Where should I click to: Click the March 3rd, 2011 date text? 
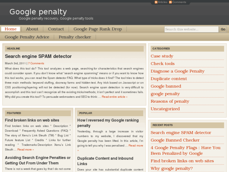point(15,63)
